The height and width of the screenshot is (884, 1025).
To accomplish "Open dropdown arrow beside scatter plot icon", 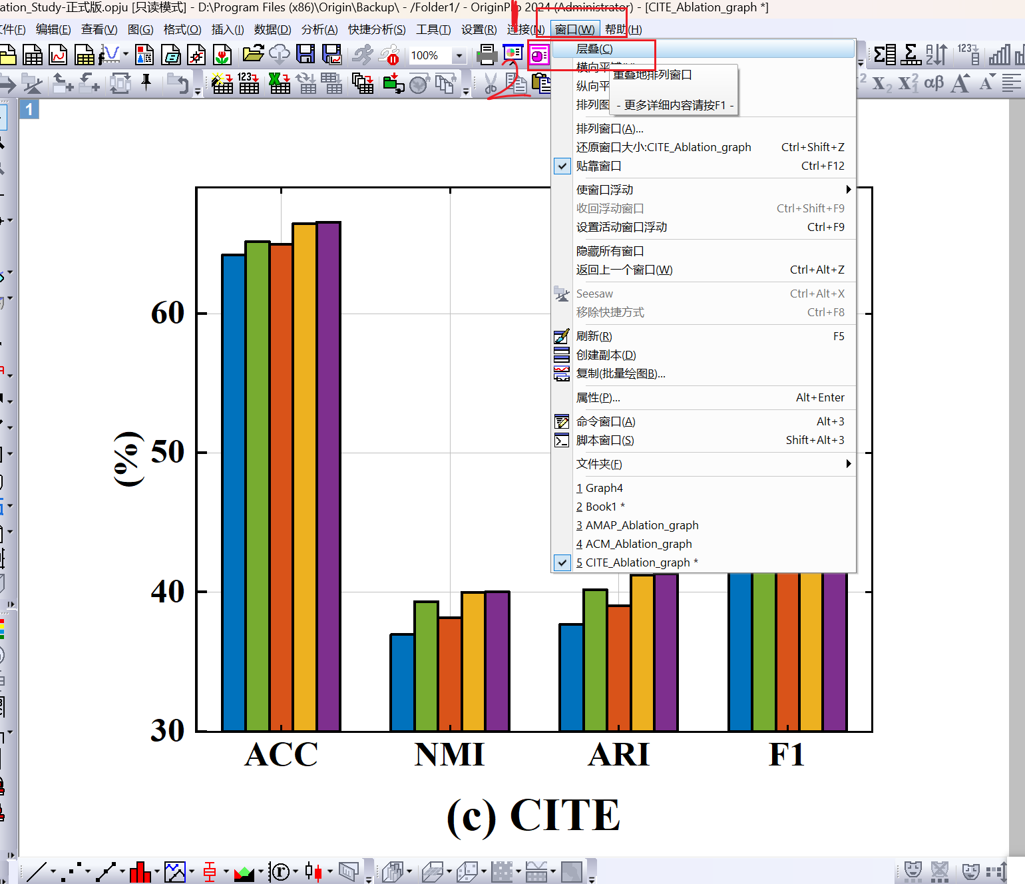I will click(88, 871).
